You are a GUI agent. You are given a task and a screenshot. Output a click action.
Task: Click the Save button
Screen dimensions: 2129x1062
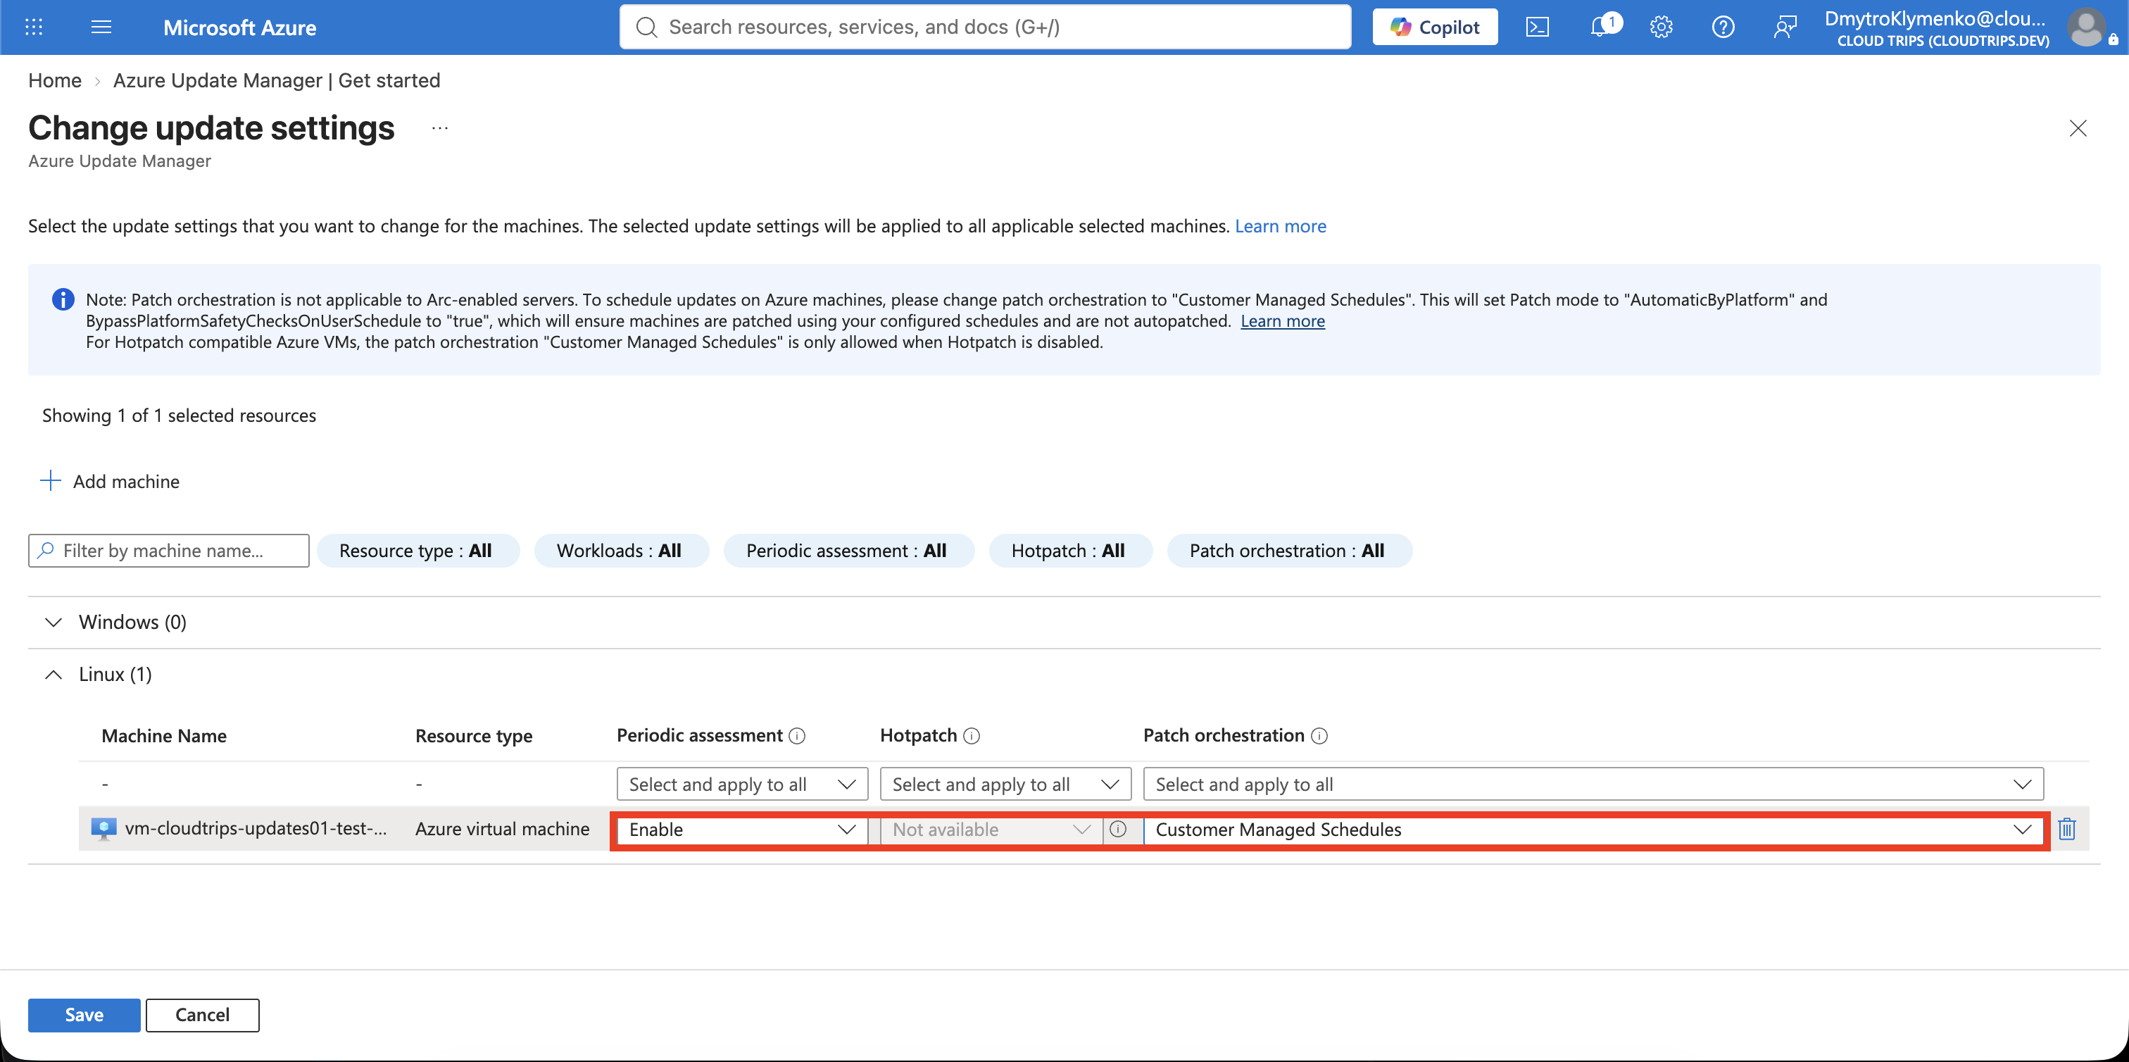click(84, 1015)
